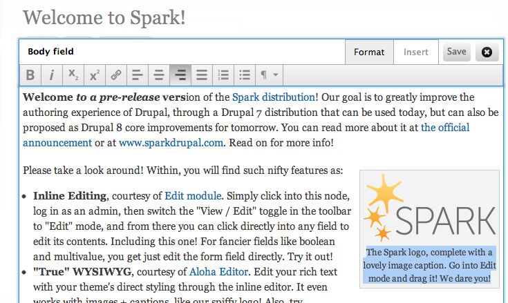This screenshot has height=303, width=508.
Task: Open the Aloha Editor link
Action: [x=218, y=272]
